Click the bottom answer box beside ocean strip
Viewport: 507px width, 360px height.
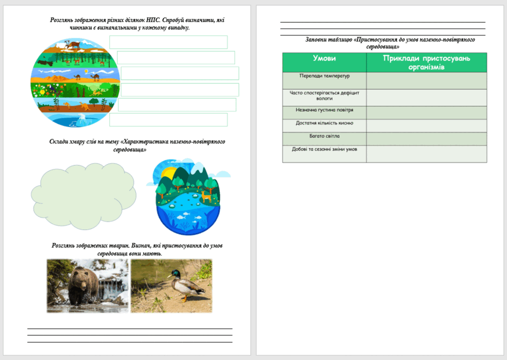(x=168, y=120)
